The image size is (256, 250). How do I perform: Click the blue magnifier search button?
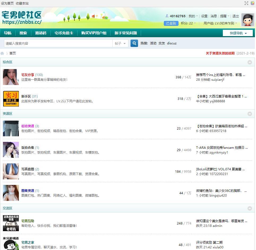(134, 43)
